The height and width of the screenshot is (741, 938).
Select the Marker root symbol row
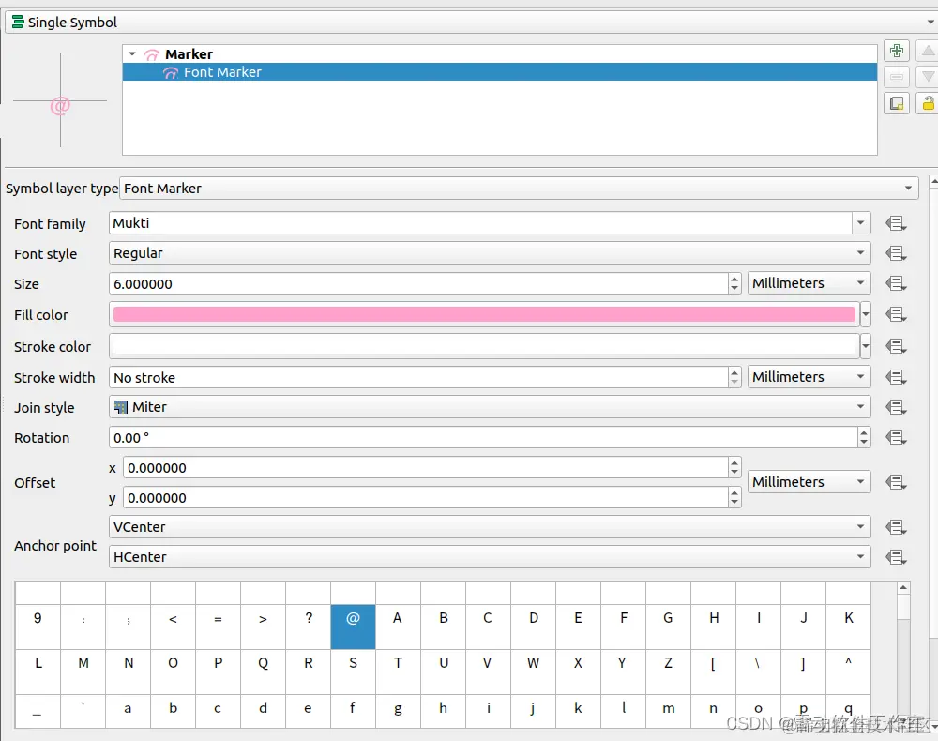coord(500,53)
